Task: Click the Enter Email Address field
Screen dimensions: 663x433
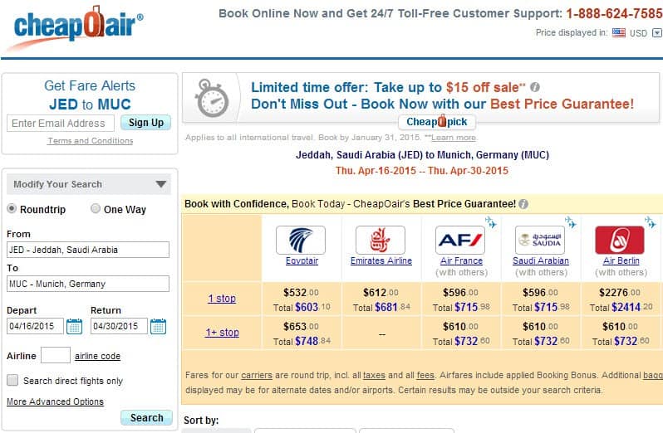Action: 61,124
